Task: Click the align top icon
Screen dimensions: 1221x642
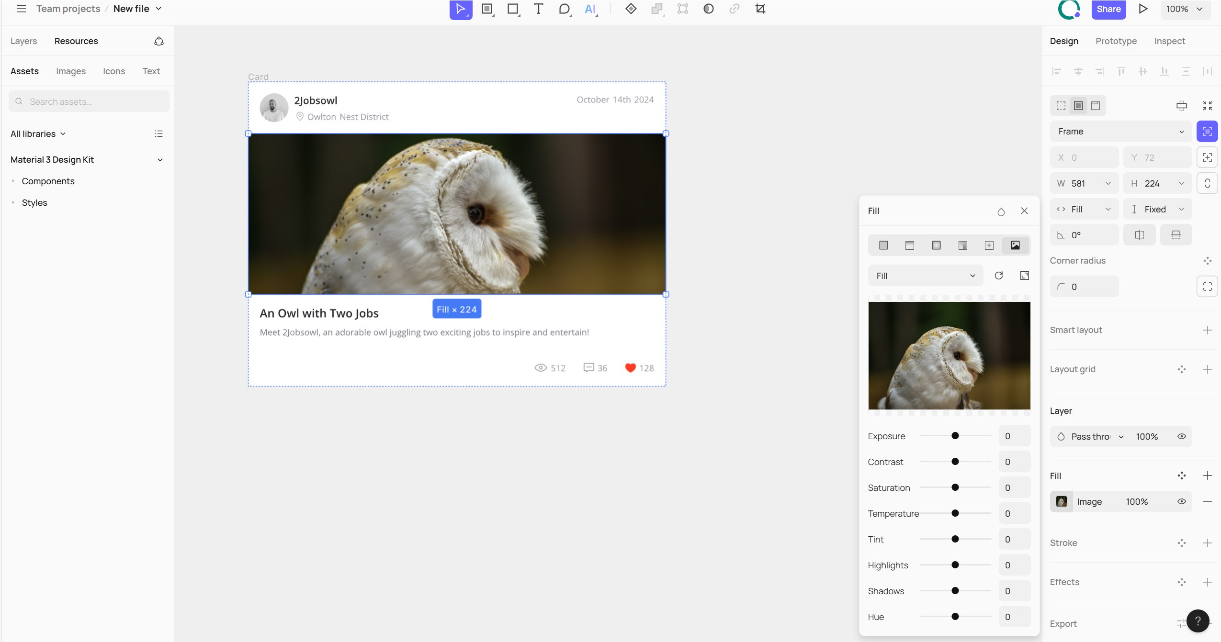Action: pos(1121,71)
